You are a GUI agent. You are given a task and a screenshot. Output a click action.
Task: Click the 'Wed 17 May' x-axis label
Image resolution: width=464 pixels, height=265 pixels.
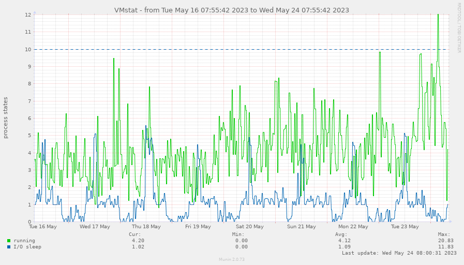pyautogui.click(x=95, y=227)
